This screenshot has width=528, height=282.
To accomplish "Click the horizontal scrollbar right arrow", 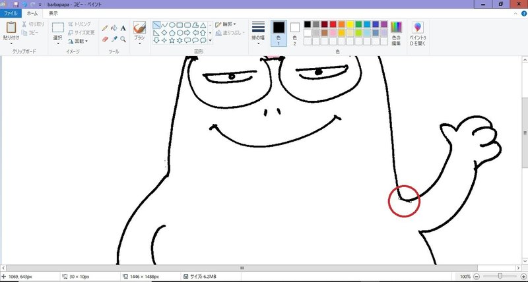I will [519, 268].
